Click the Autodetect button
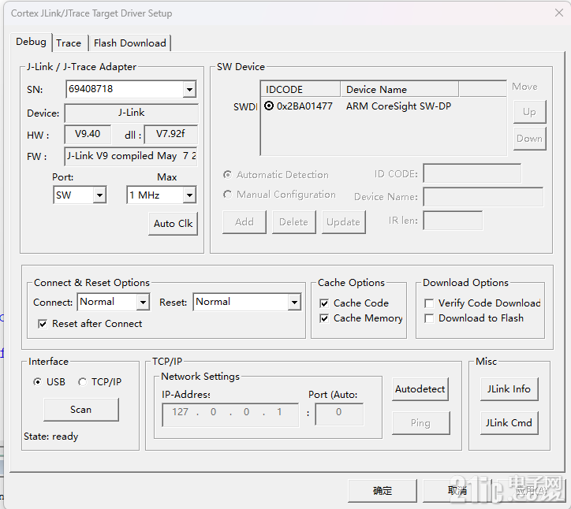This screenshot has height=509, width=571. click(420, 389)
